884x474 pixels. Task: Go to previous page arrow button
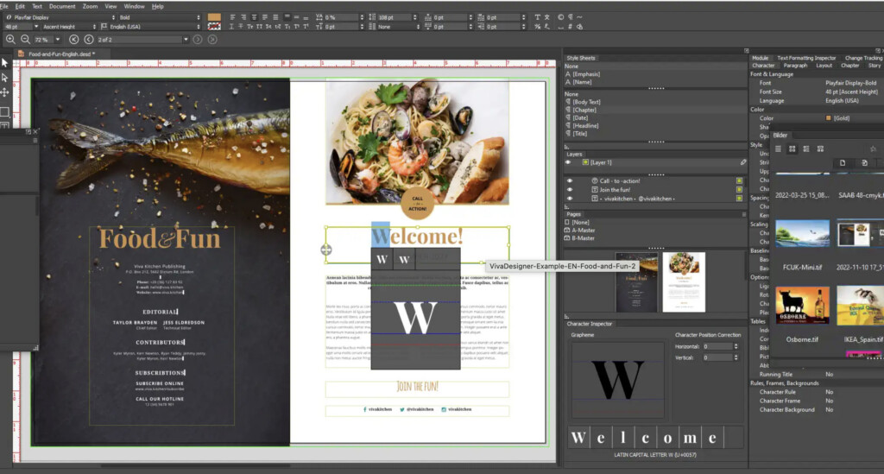pyautogui.click(x=89, y=40)
